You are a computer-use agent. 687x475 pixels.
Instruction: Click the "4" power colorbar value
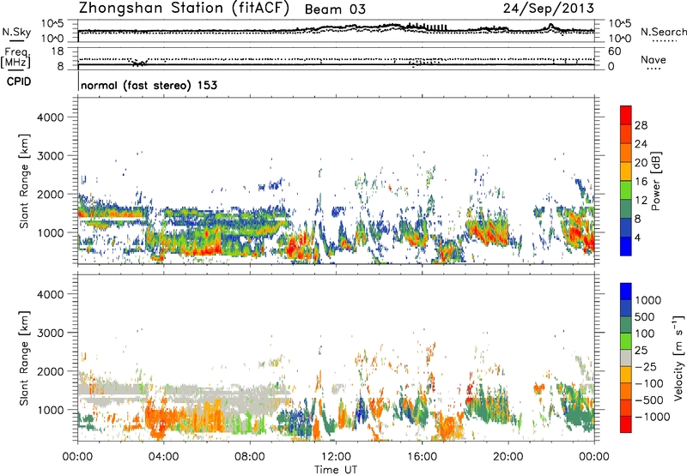(x=638, y=237)
